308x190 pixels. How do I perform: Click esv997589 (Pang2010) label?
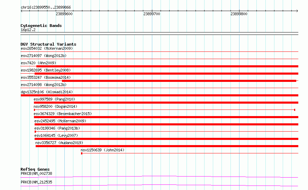(54, 99)
